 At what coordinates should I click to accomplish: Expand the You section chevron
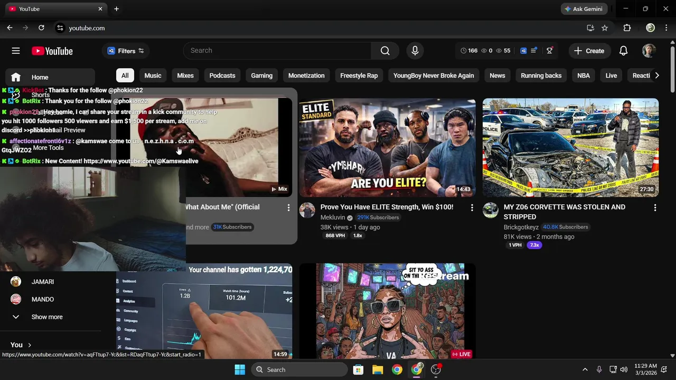pyautogui.click(x=30, y=345)
